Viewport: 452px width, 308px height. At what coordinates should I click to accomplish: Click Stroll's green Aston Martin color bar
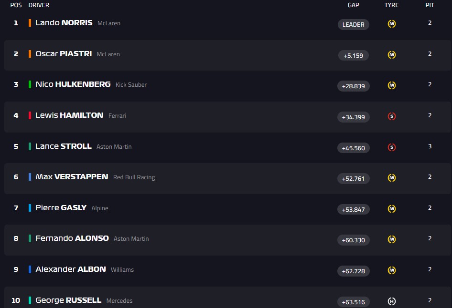click(x=30, y=146)
